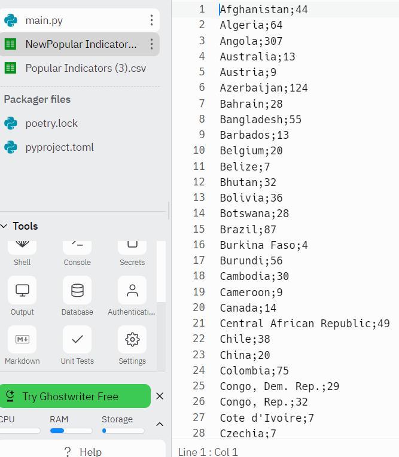Open the Authentication tool

tap(132, 296)
